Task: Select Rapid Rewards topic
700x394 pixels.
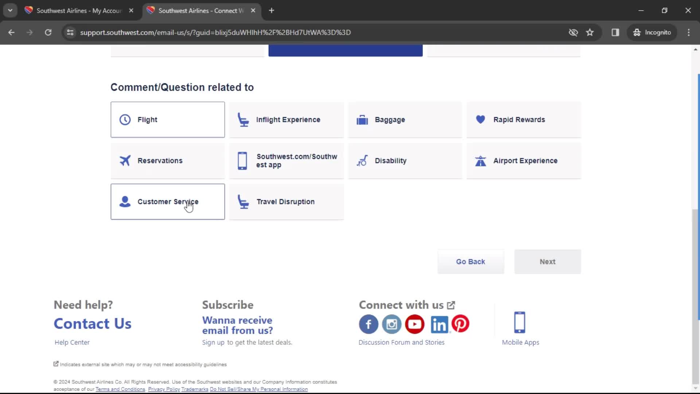Action: point(524,120)
